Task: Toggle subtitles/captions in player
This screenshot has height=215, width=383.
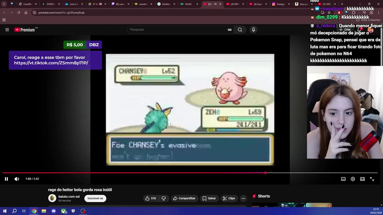Action: [x=343, y=179]
